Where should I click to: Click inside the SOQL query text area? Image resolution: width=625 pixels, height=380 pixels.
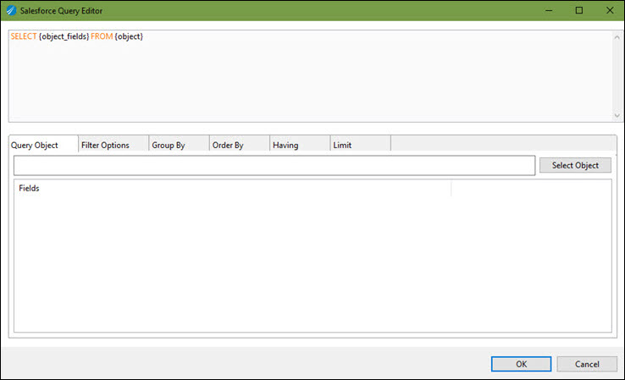[x=311, y=76]
